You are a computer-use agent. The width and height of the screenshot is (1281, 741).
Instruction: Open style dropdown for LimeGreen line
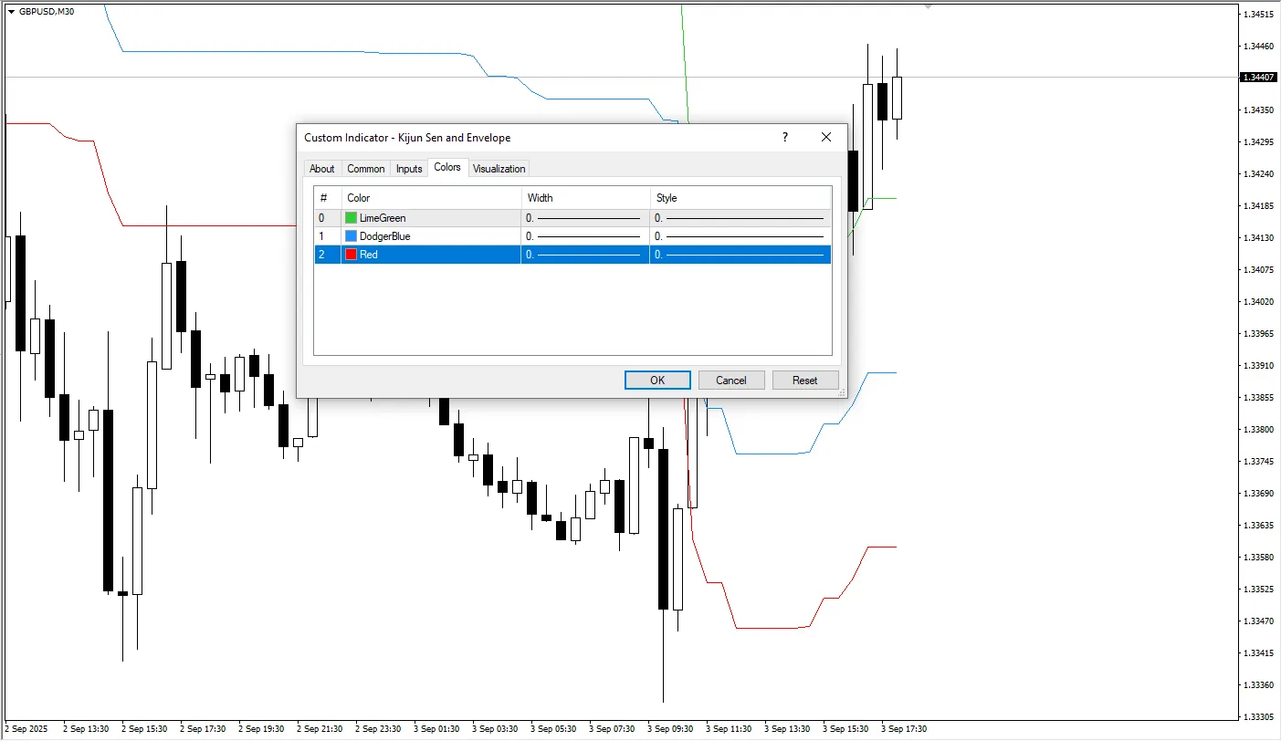tap(740, 218)
